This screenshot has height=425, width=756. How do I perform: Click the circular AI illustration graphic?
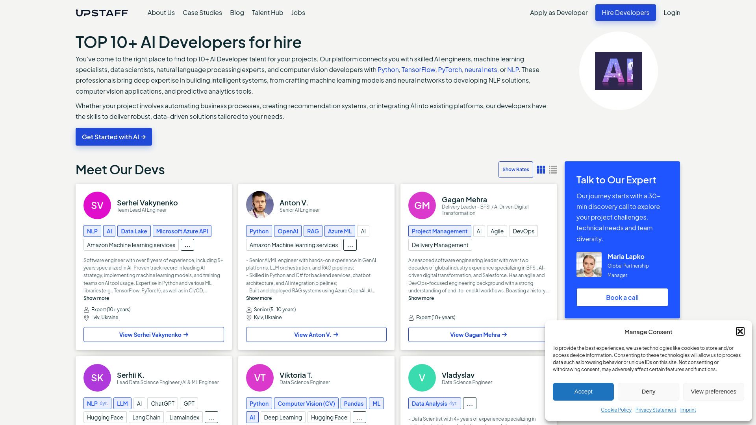click(x=618, y=71)
